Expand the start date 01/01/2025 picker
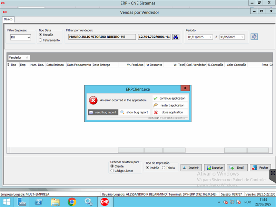Image resolution: width=276 pixels, height=207 pixels. [x=210, y=37]
